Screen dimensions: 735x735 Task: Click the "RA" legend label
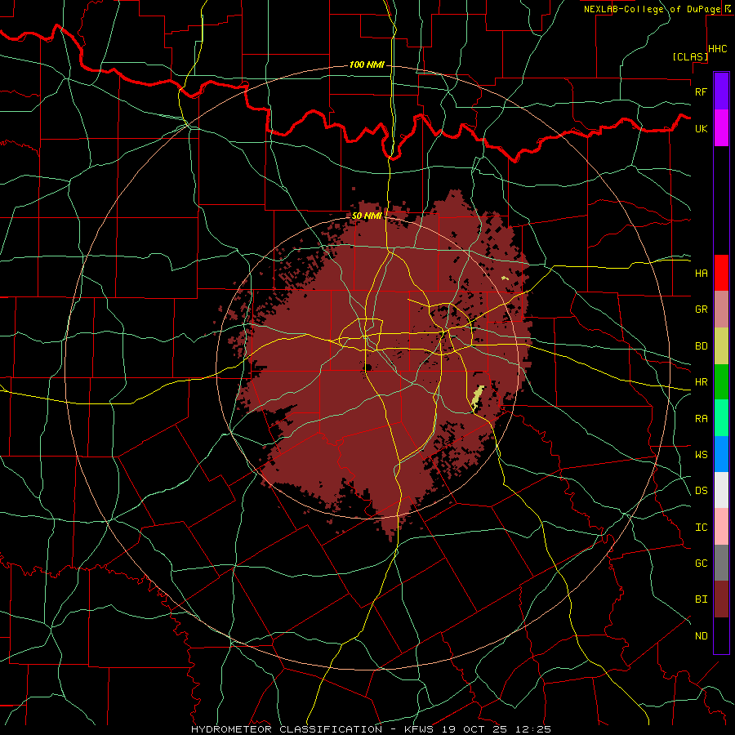(701, 419)
